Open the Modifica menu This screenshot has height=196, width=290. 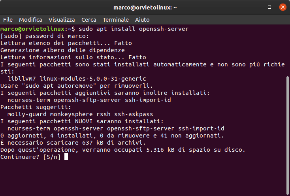pyautogui.click(x=30, y=20)
